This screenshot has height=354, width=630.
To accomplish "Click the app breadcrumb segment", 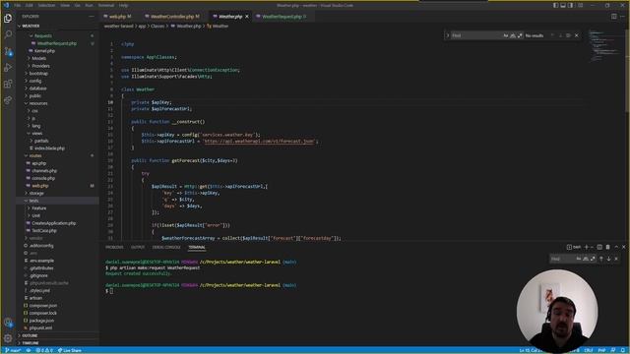I will coord(142,27).
